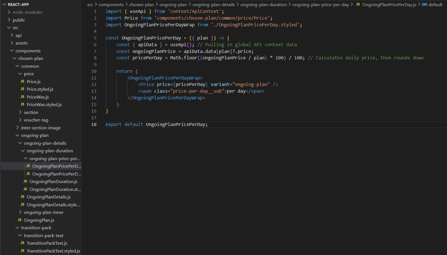This screenshot has width=447, height=255.
Task: Click JS icon of OngoingPlan.js
Action: (20, 220)
